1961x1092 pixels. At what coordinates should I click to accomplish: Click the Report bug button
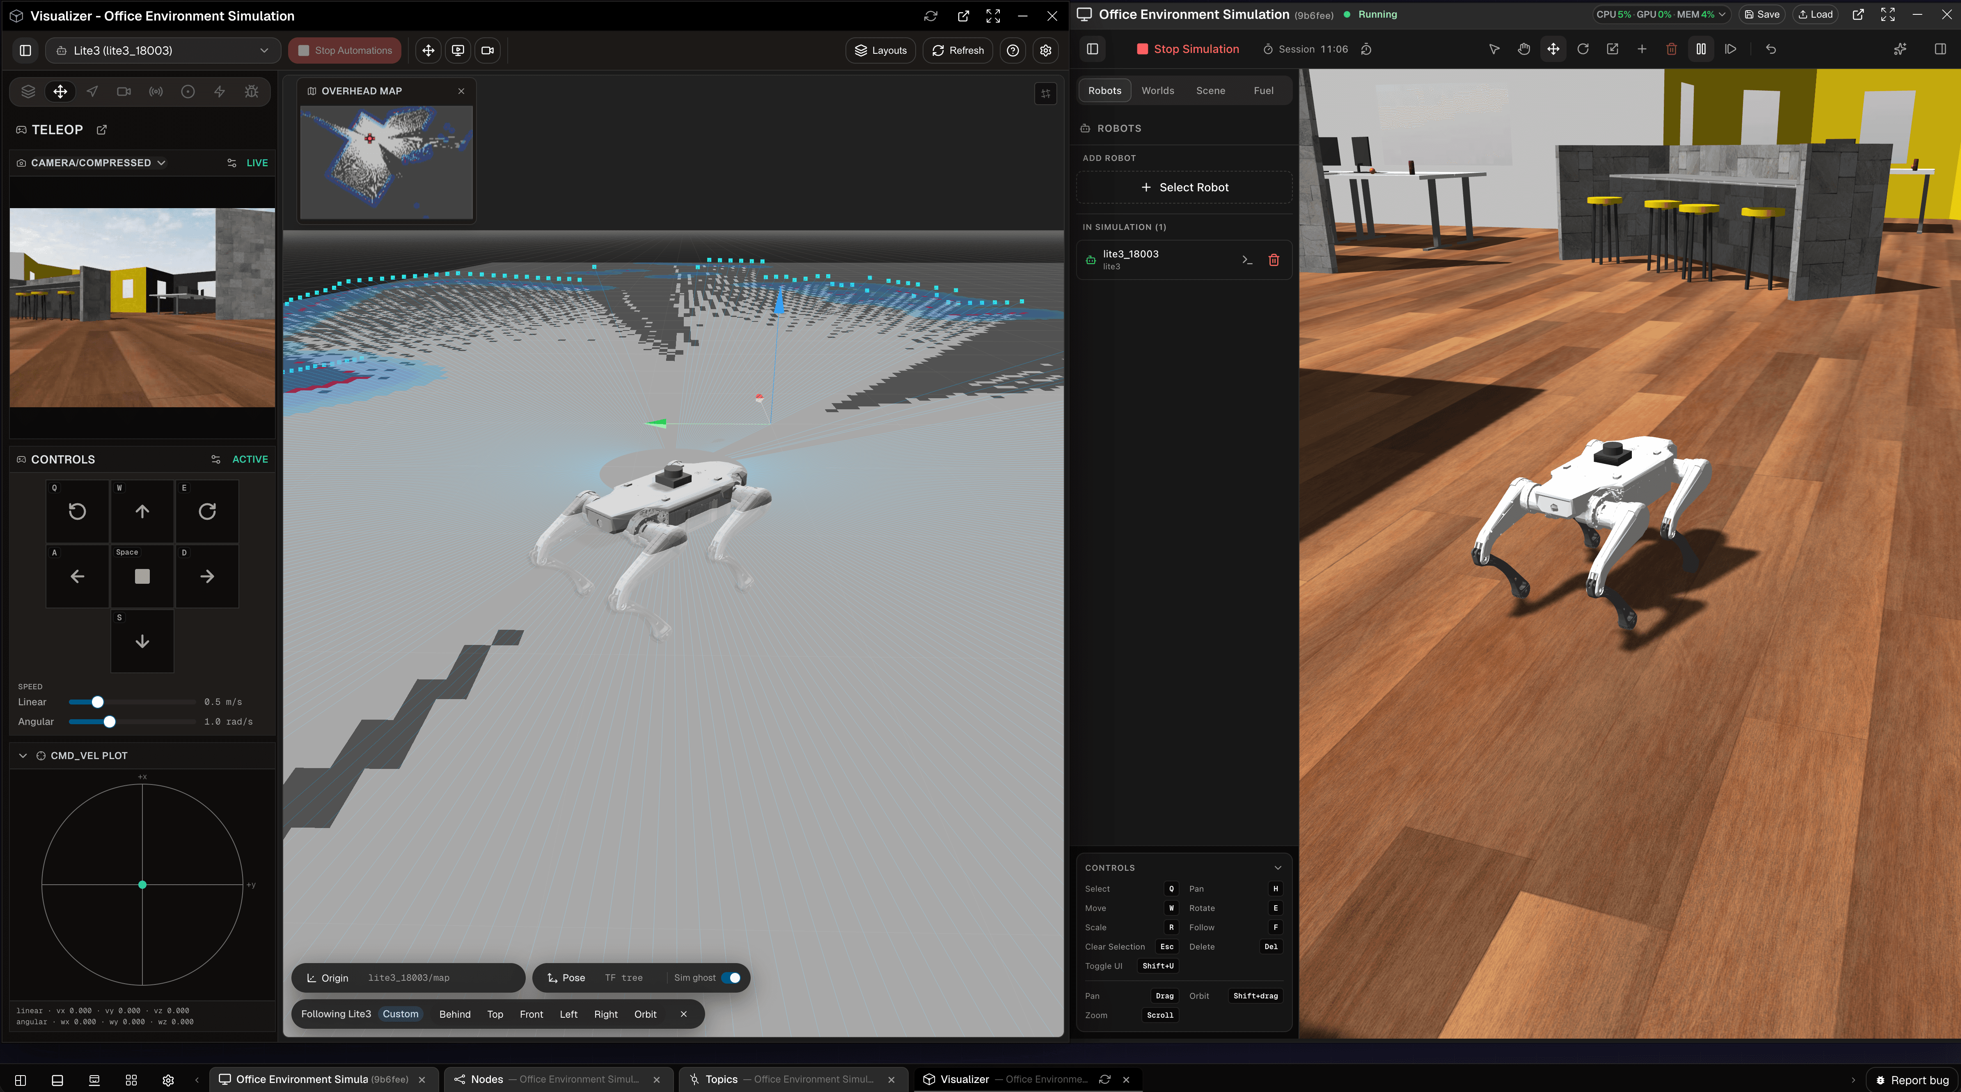(1911, 1080)
